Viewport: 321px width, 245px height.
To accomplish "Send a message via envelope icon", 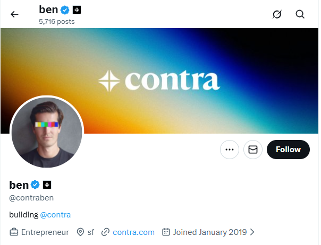I will click(x=253, y=150).
